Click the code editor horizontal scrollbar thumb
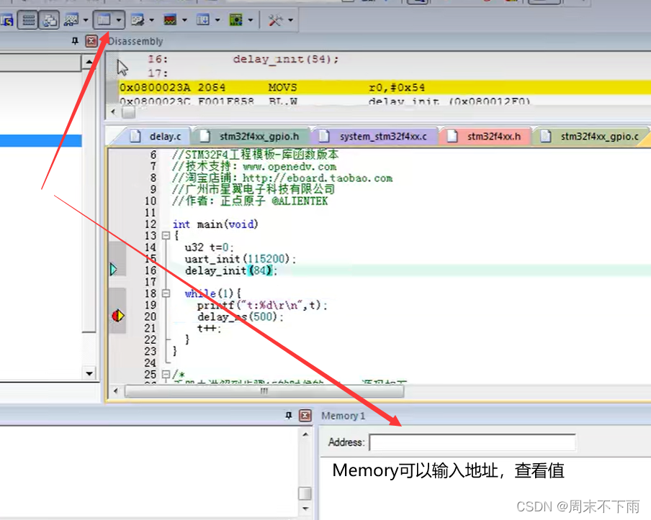The image size is (651, 520). coord(264,391)
